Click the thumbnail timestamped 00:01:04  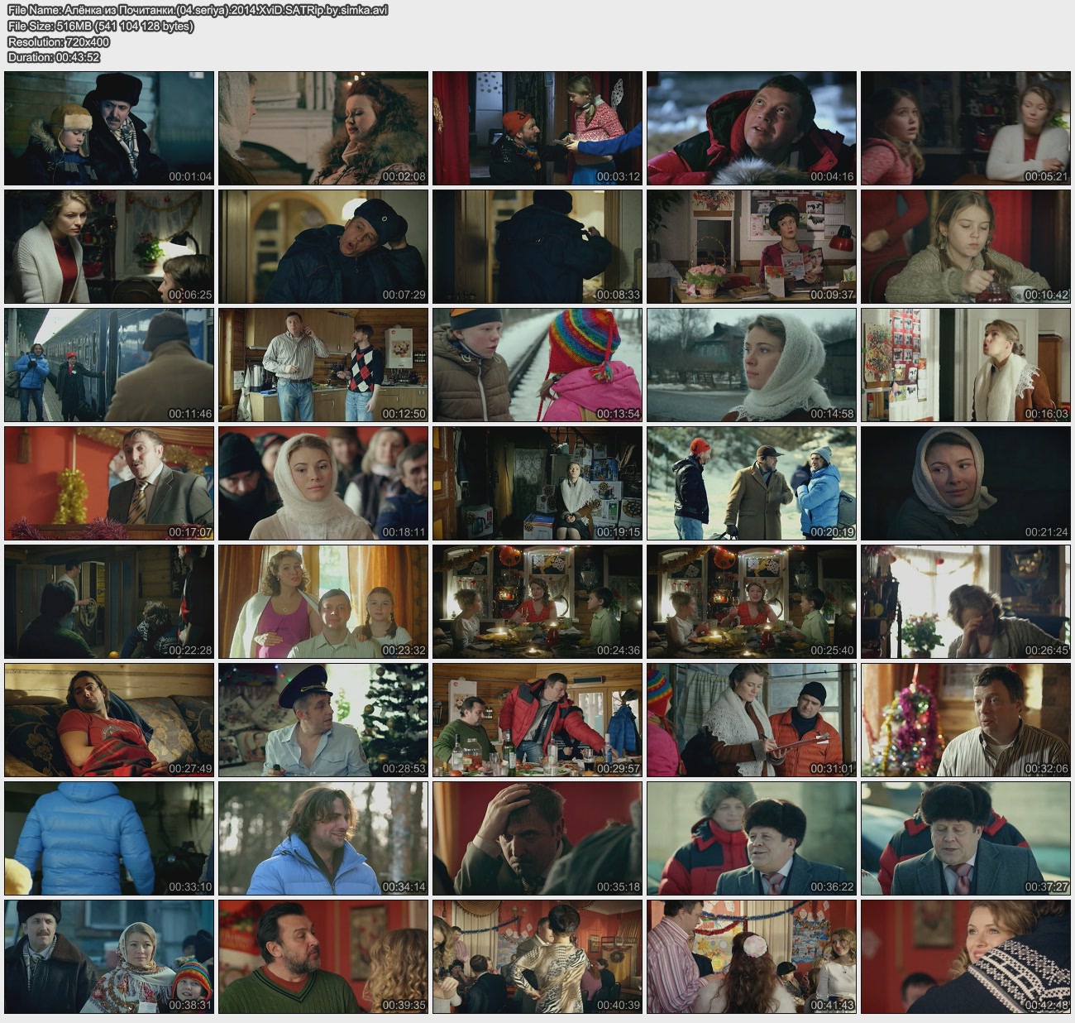[109, 128]
